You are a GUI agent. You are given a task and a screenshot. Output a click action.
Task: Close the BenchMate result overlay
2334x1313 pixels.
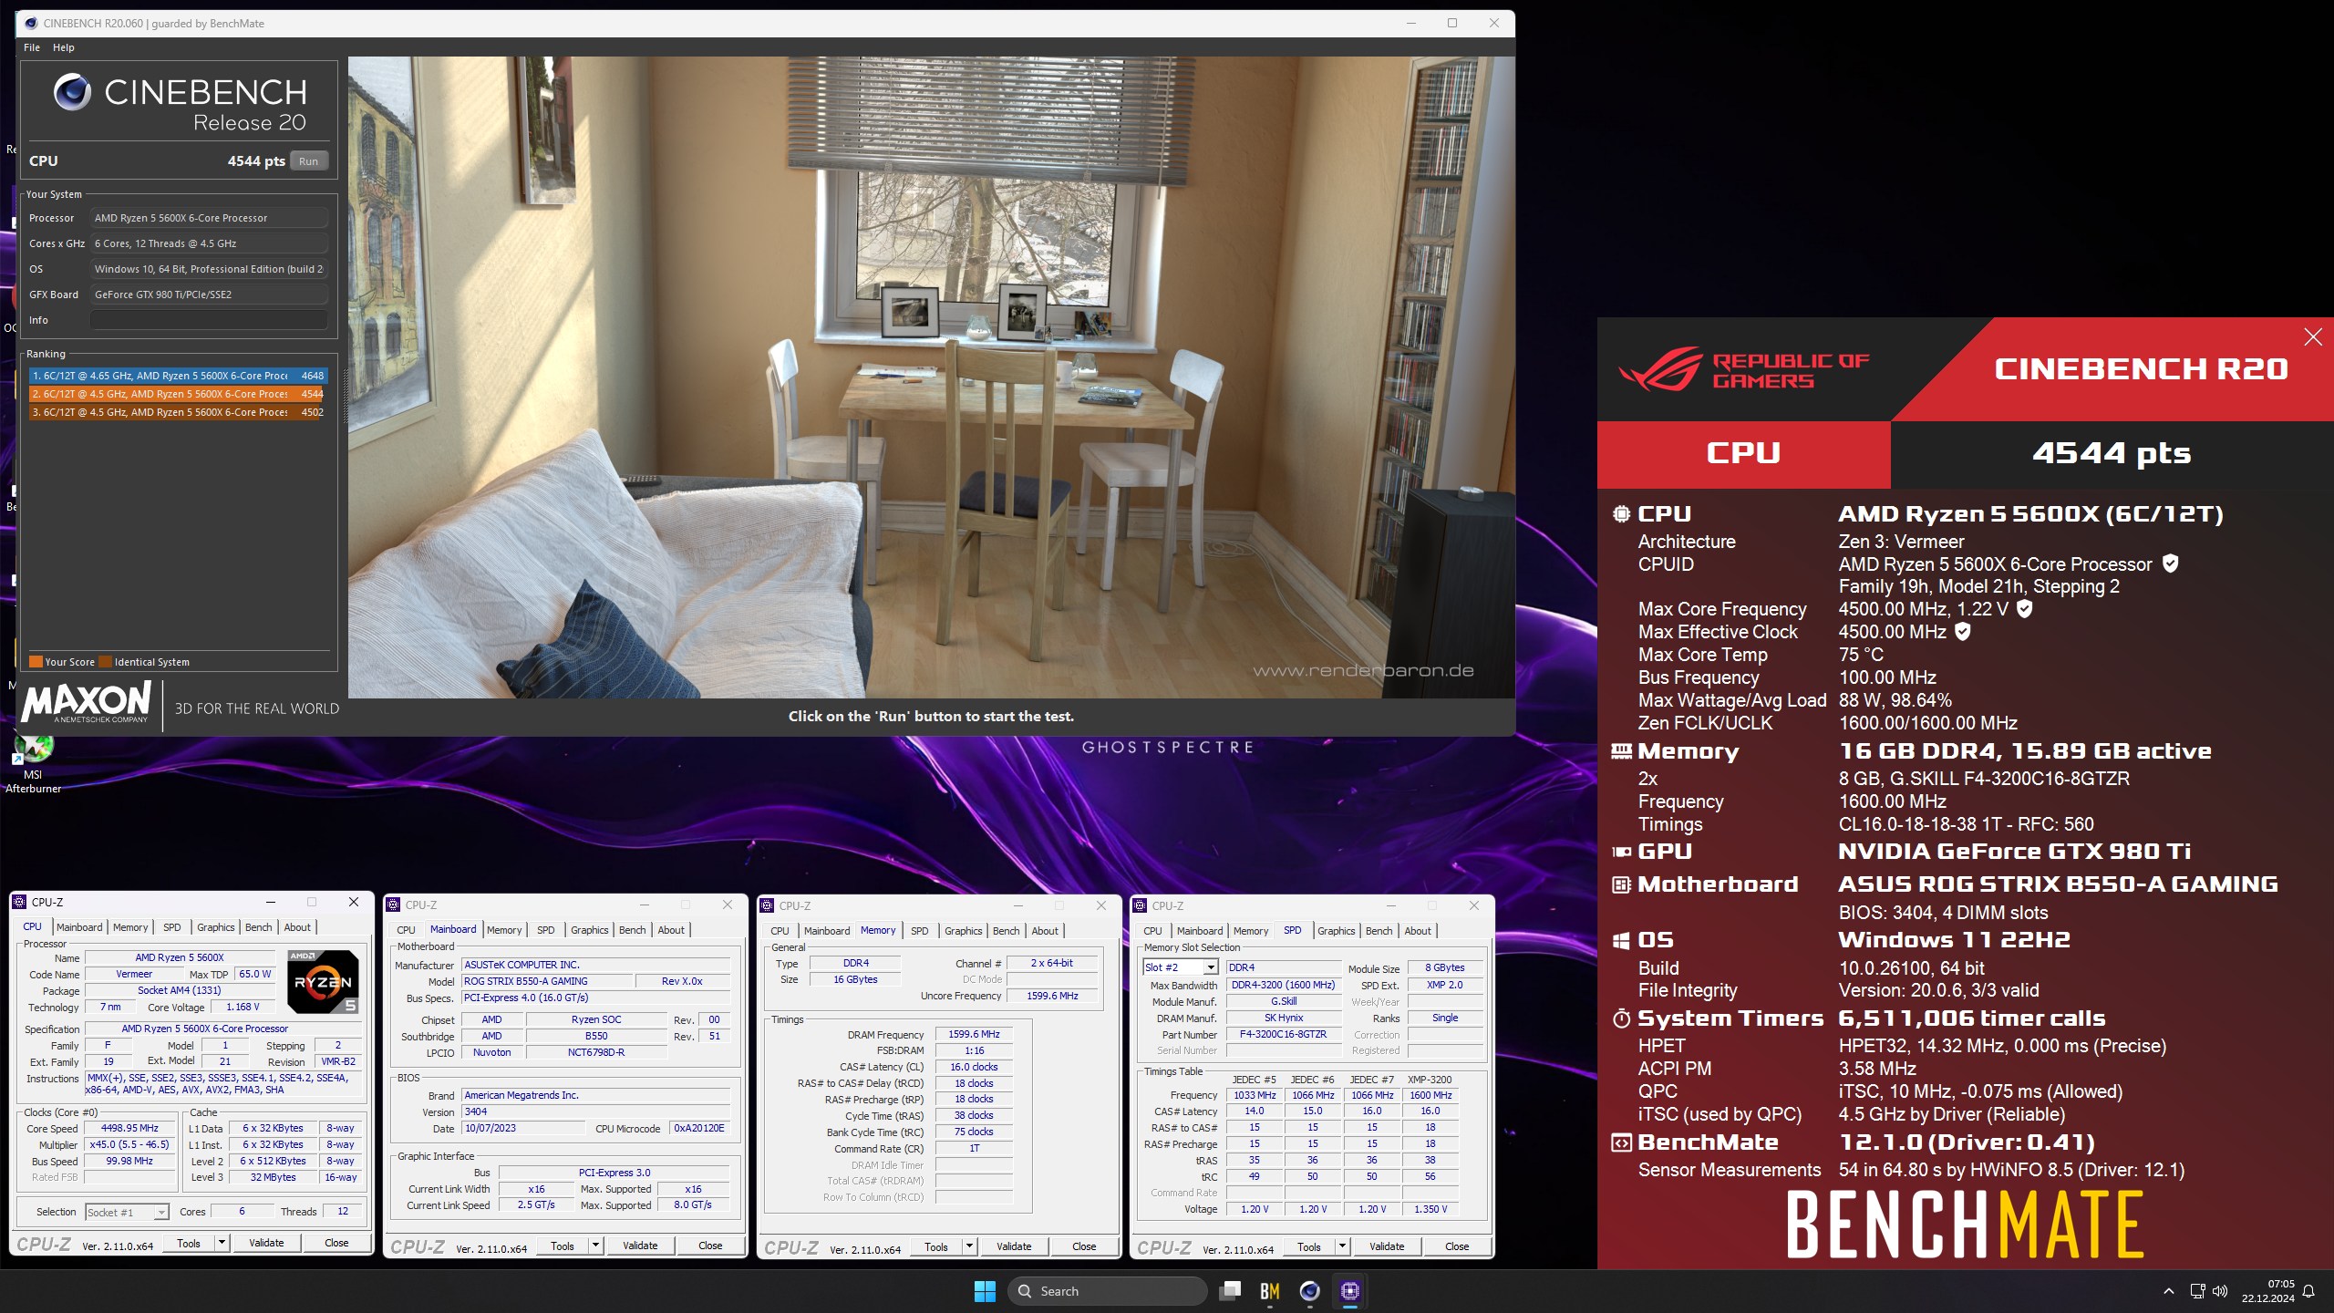point(2313,337)
